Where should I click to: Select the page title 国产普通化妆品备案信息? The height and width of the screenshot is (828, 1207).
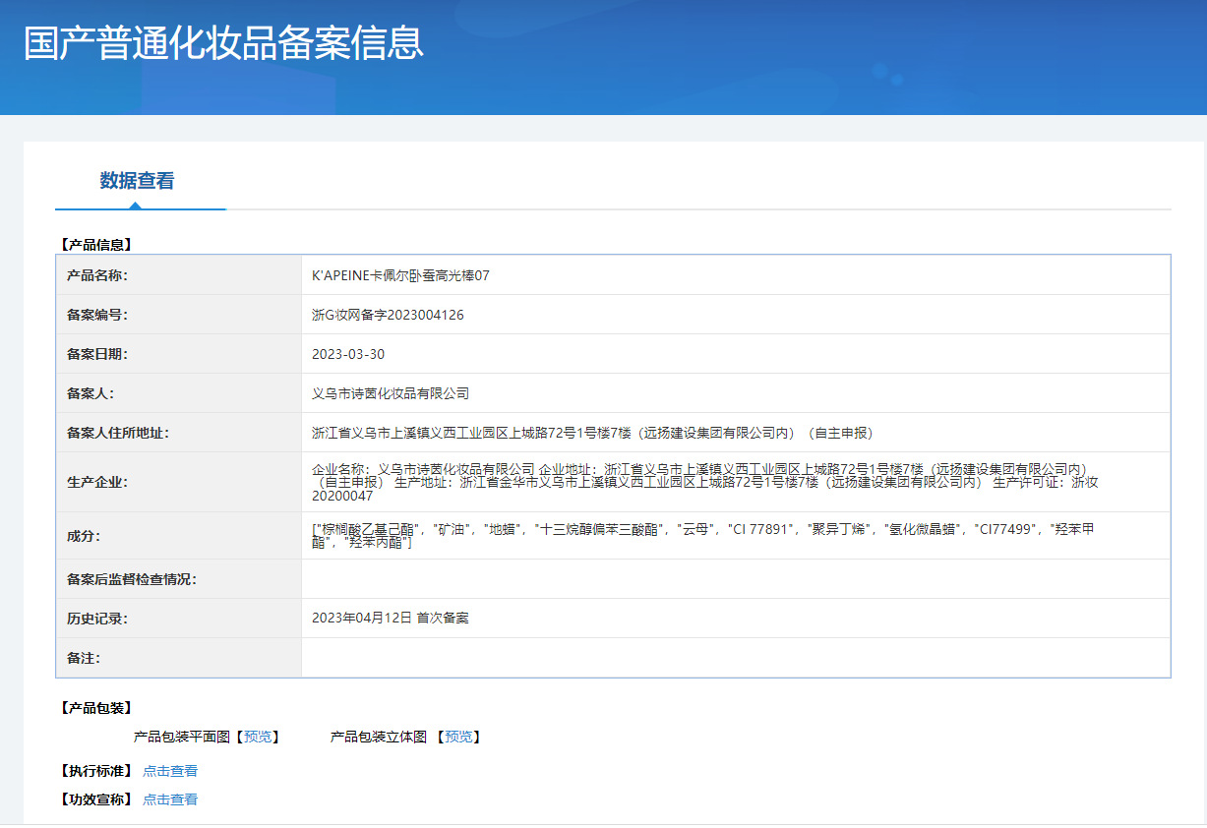point(223,43)
